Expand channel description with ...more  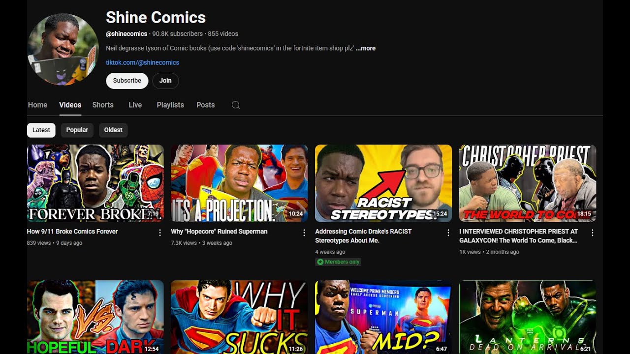click(366, 48)
